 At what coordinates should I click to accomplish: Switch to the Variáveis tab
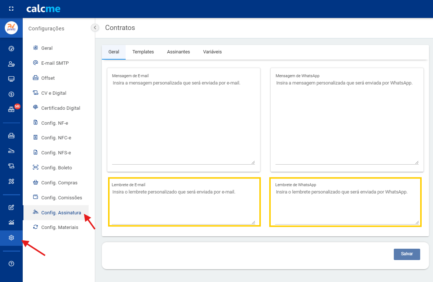(212, 52)
